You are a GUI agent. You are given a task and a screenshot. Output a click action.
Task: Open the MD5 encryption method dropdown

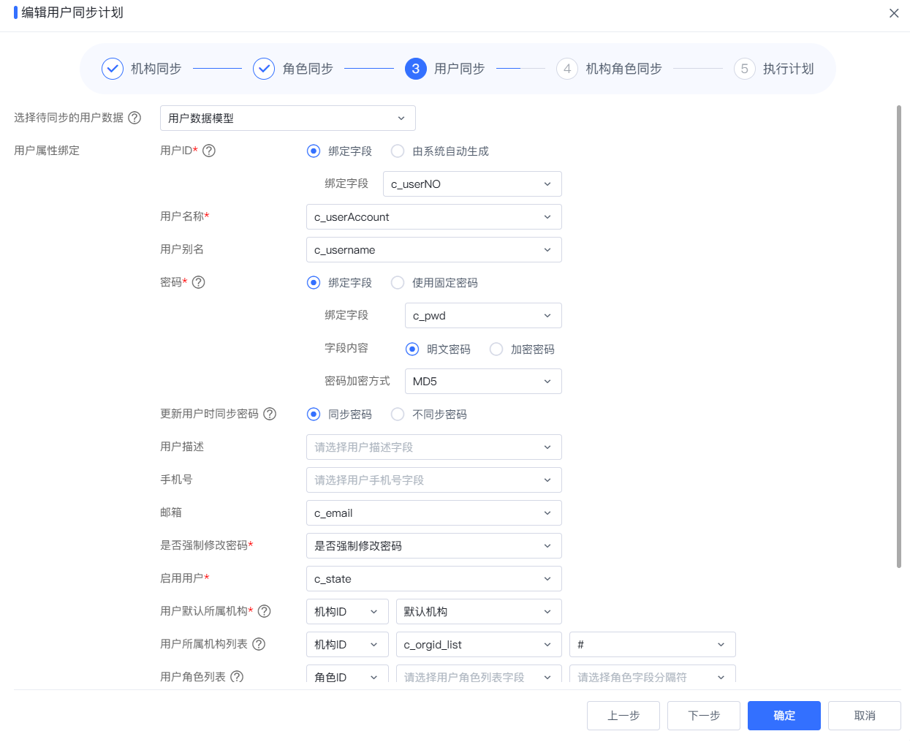click(483, 382)
